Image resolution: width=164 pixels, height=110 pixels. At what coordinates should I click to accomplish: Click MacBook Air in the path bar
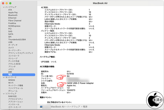(58, 107)
